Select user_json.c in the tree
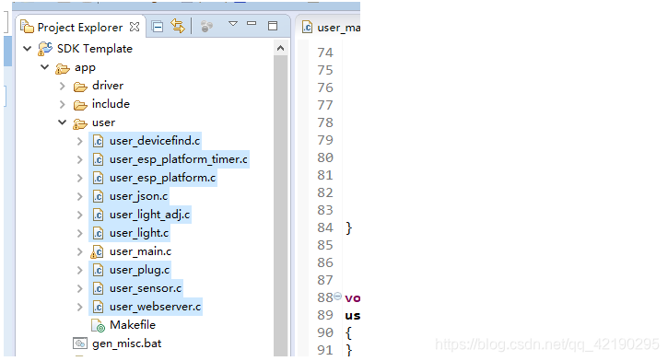This screenshot has width=668, height=361. click(138, 196)
